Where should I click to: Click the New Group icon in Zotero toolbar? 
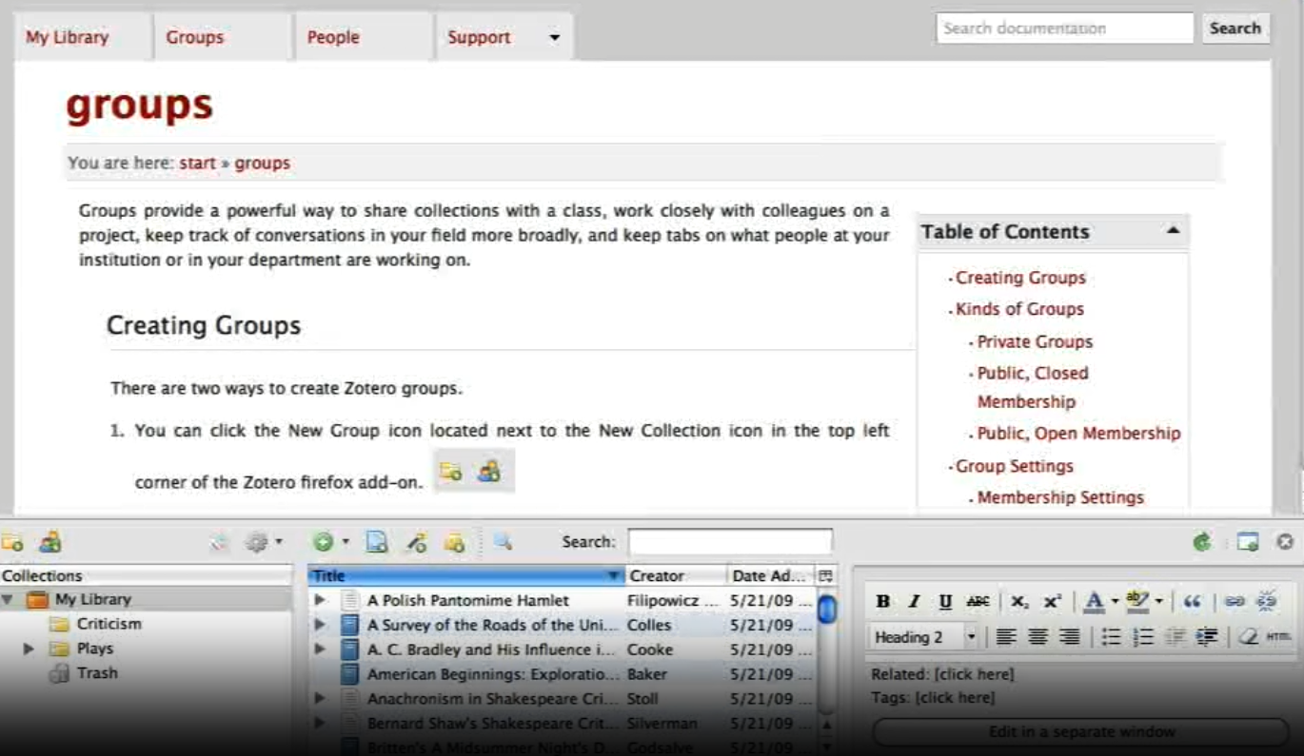point(49,542)
